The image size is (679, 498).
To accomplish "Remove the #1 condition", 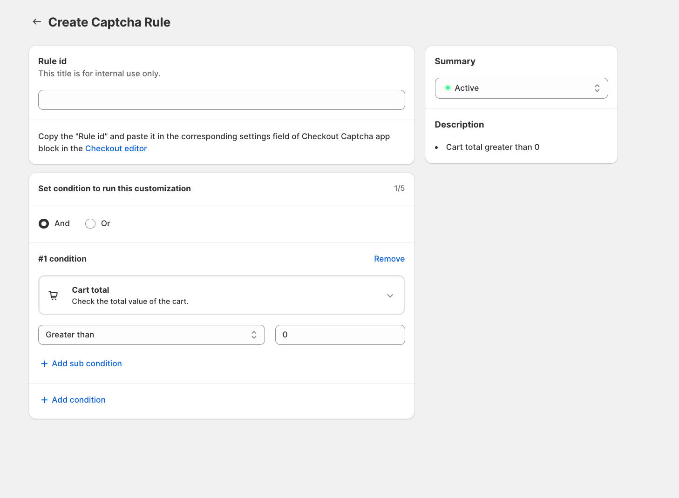I will [389, 259].
